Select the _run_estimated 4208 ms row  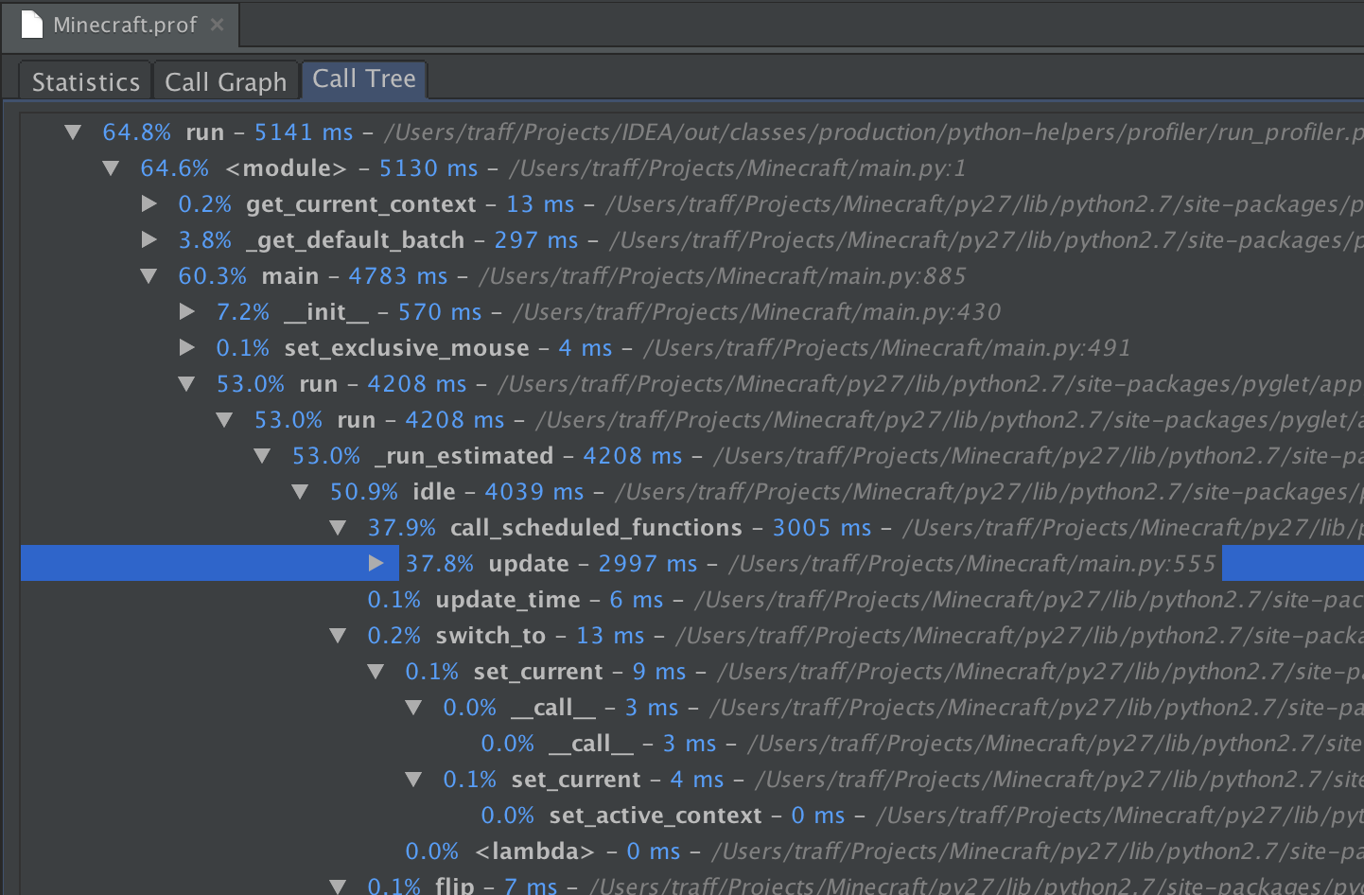click(x=692, y=456)
